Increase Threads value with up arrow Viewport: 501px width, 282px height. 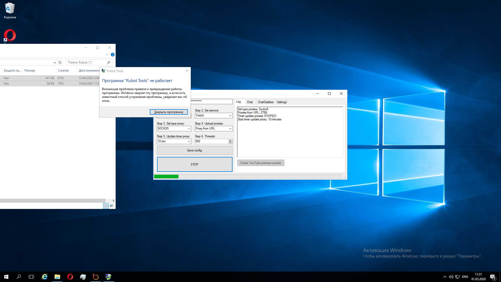click(230, 140)
